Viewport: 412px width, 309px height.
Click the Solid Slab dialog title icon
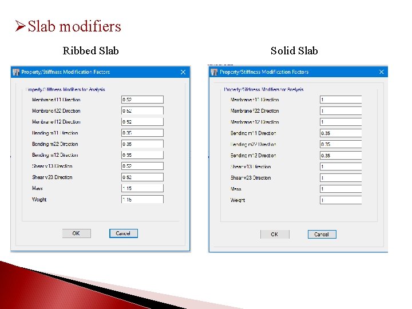(x=214, y=72)
